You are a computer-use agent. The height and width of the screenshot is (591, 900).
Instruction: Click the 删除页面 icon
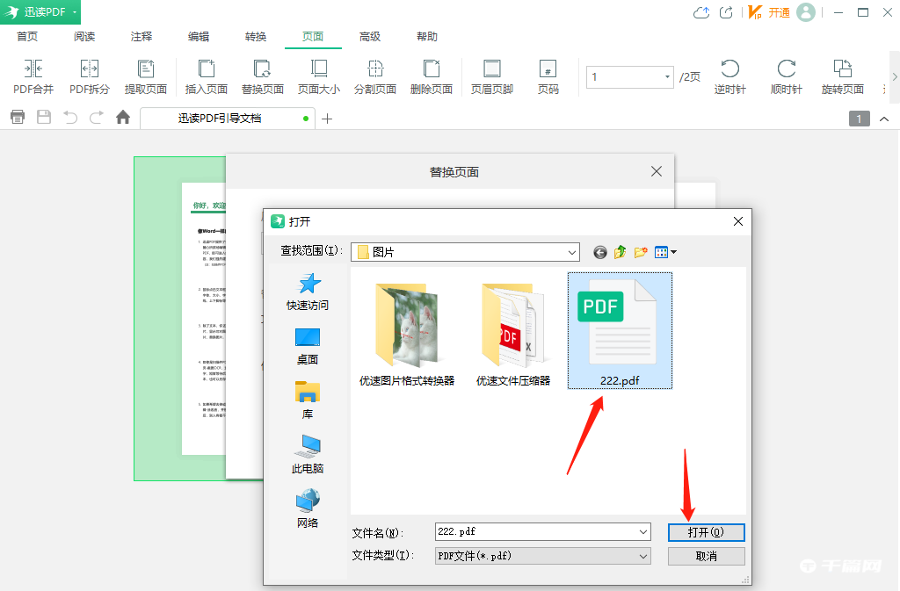coord(432,77)
